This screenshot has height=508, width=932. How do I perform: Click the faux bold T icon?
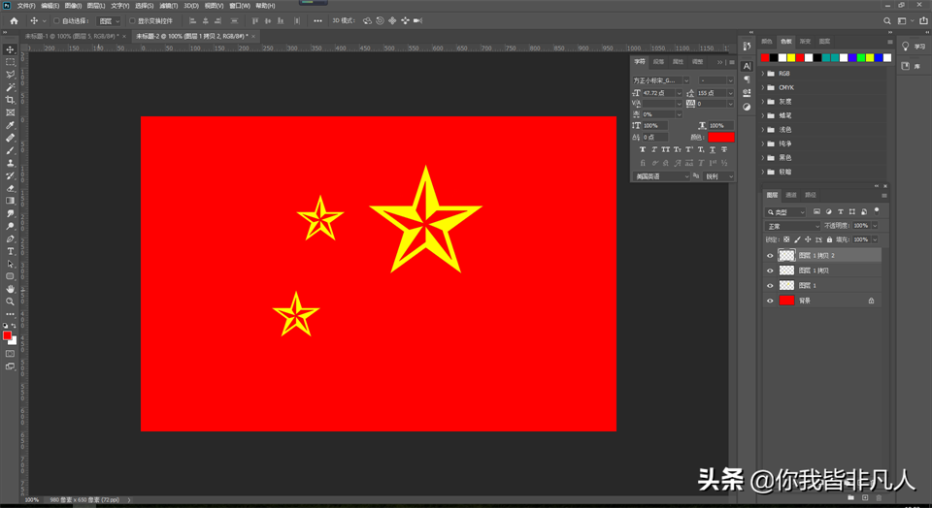click(x=643, y=149)
